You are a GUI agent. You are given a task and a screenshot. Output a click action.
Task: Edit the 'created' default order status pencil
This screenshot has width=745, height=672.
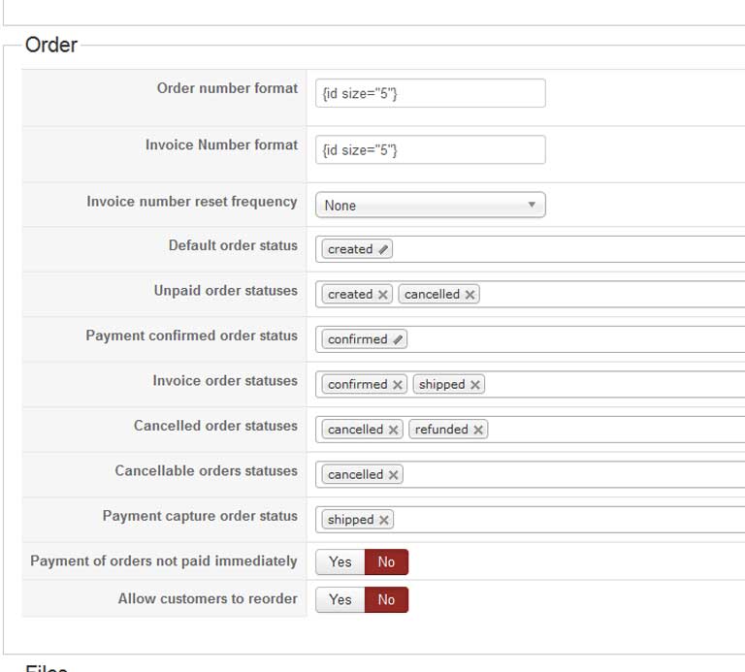point(384,249)
